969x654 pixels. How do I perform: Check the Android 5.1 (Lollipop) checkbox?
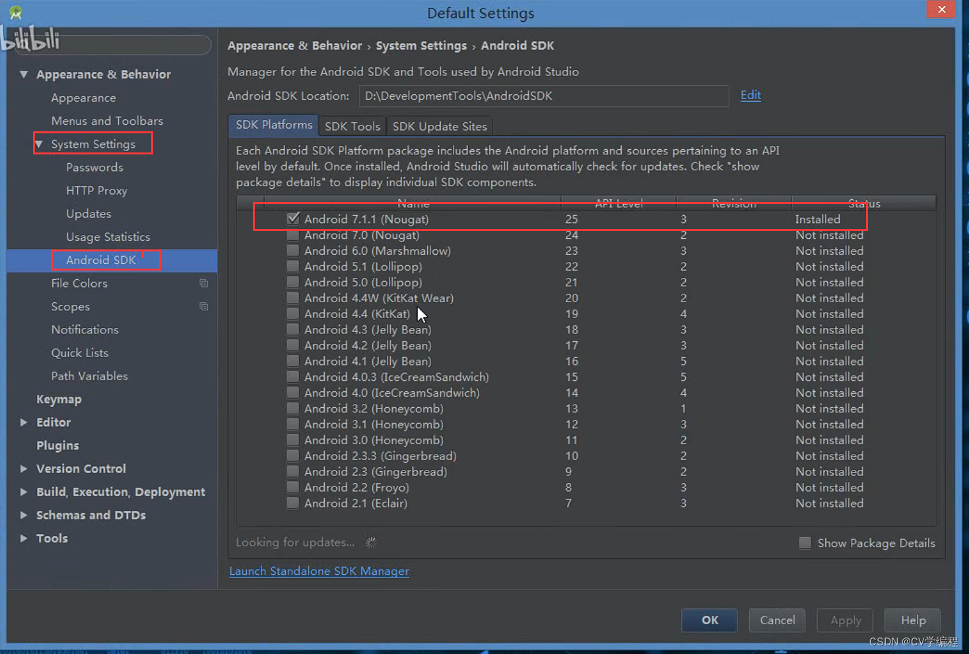coord(293,267)
